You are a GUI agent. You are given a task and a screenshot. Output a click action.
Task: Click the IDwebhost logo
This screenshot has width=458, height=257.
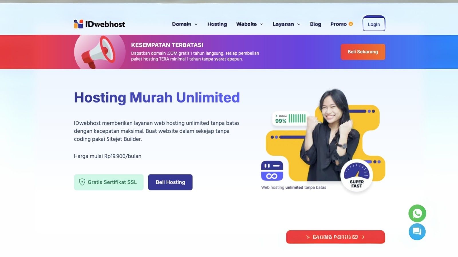click(100, 24)
